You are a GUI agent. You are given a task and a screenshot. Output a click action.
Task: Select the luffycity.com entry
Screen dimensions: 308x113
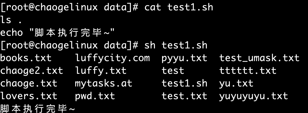[112, 59]
